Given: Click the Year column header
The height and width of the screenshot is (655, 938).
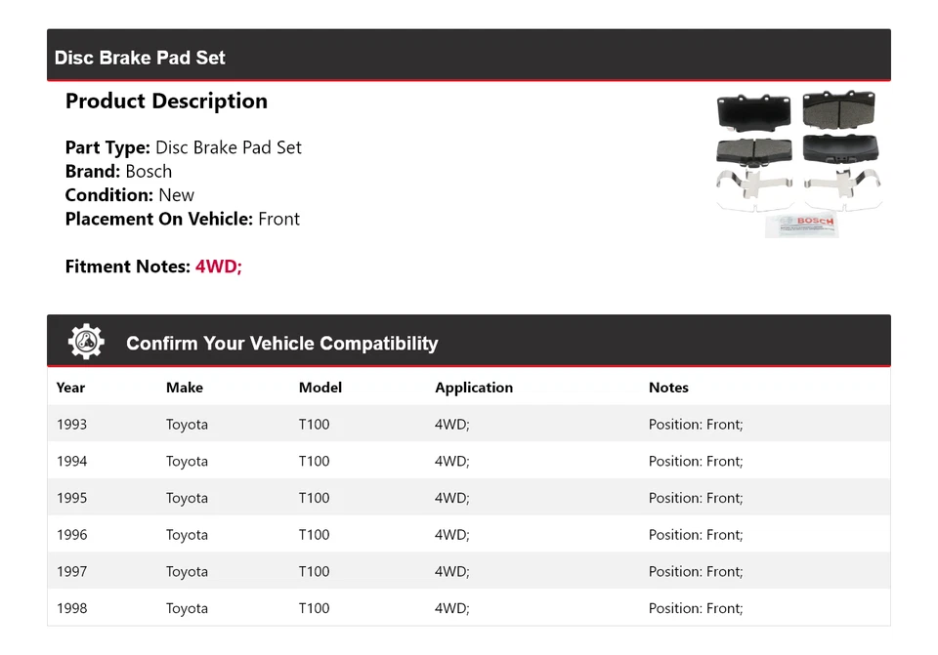Looking at the screenshot, I should pos(70,388).
